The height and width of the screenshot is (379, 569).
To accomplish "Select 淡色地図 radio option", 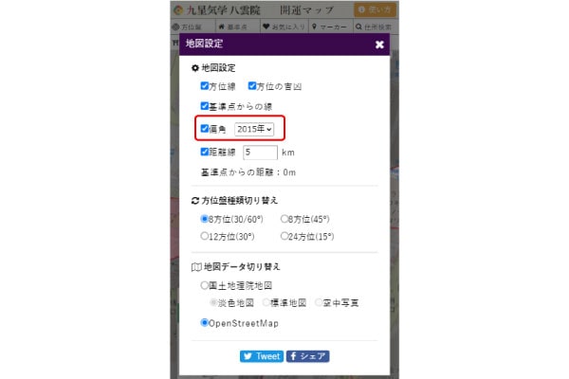I will 213,302.
